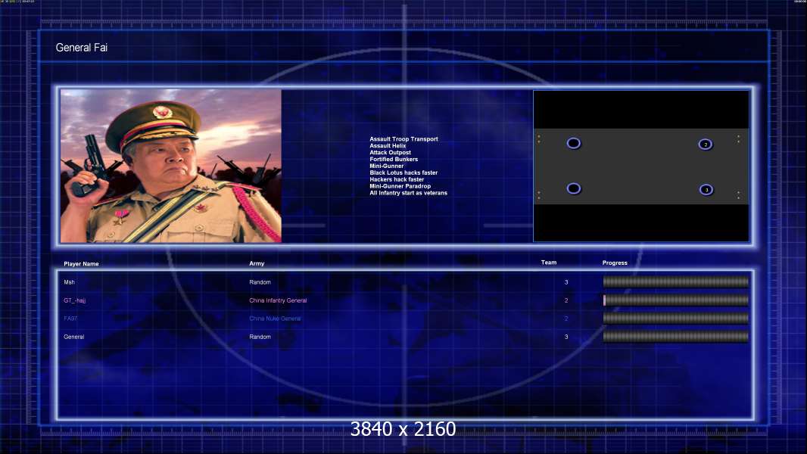This screenshot has height=454, width=807.
Task: Click the 'Player Name' column header
Action: point(81,264)
